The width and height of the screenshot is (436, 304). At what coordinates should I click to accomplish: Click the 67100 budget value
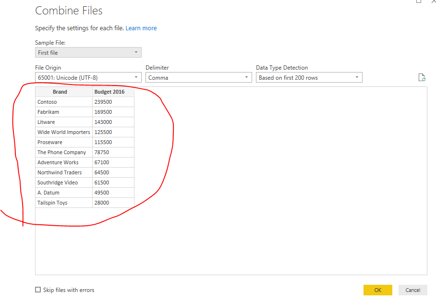[113, 162]
